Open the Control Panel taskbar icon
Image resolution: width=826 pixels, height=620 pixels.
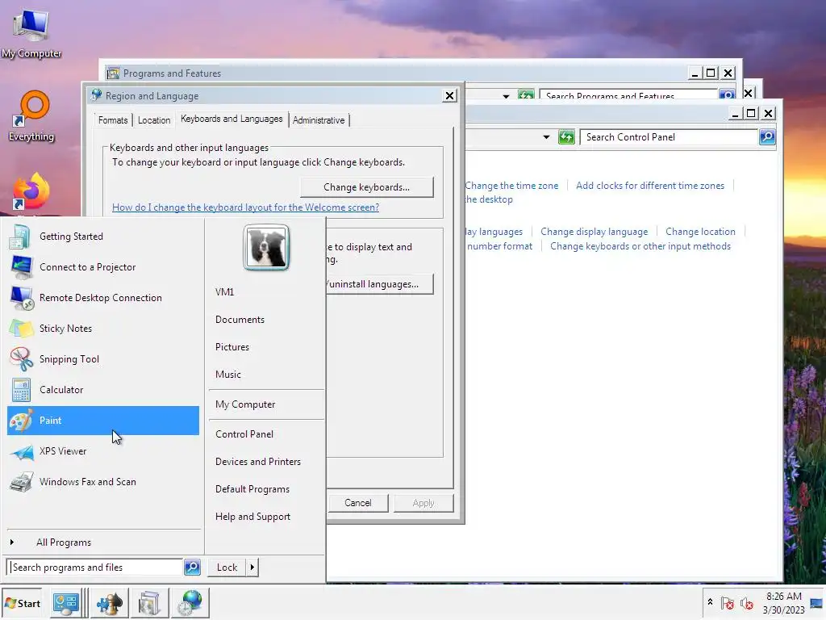(x=66, y=603)
